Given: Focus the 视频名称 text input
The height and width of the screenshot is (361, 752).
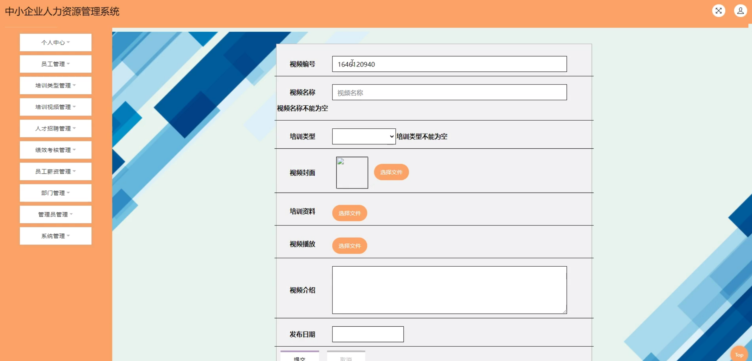Looking at the screenshot, I should point(449,93).
